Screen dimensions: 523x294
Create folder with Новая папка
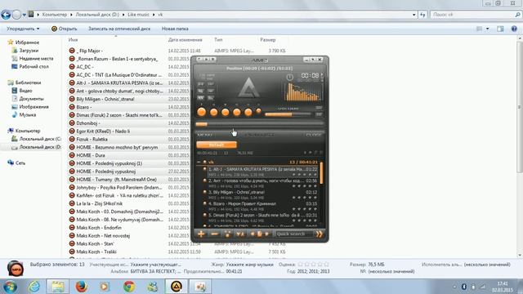pyautogui.click(x=175, y=29)
